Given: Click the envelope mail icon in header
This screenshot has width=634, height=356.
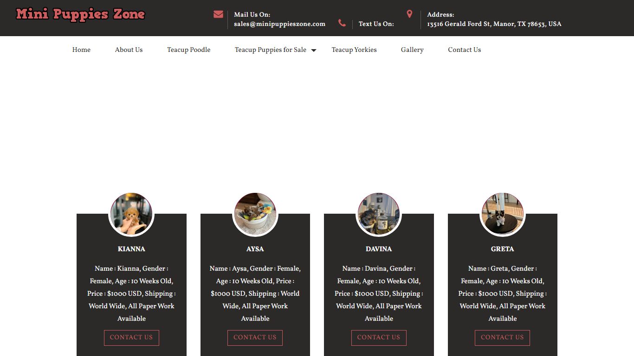Looking at the screenshot, I should click(218, 14).
